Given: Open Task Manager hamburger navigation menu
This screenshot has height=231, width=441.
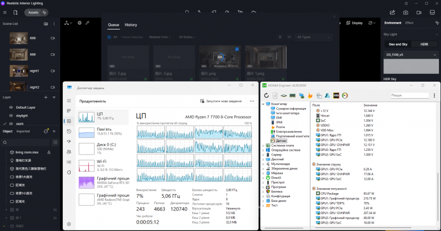Looking at the screenshot, I should tap(69, 101).
